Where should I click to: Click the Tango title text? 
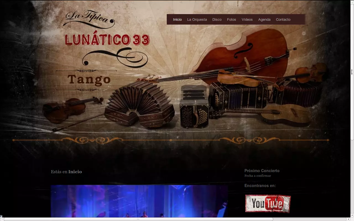click(x=89, y=80)
